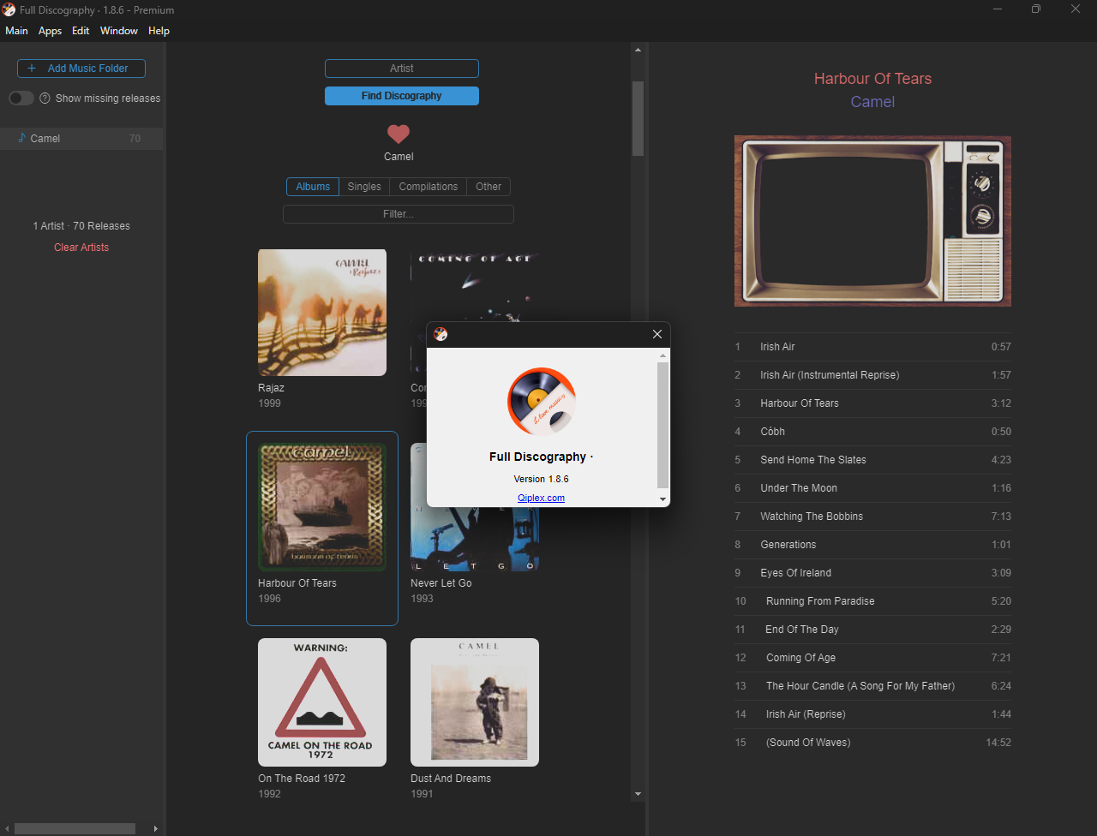
Task: Click the Find Discography button
Action: coord(402,96)
